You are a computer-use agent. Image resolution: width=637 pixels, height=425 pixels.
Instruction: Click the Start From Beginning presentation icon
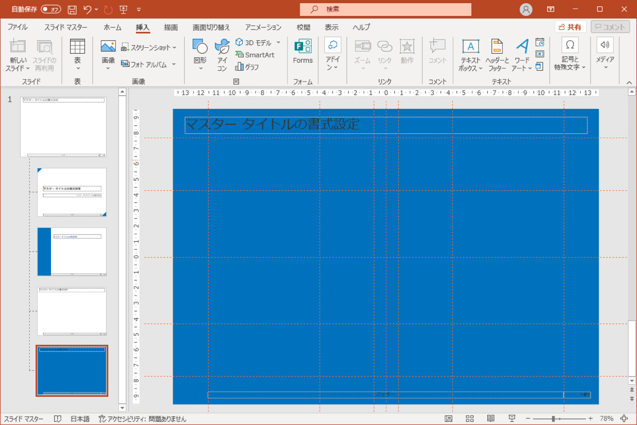coord(123,9)
